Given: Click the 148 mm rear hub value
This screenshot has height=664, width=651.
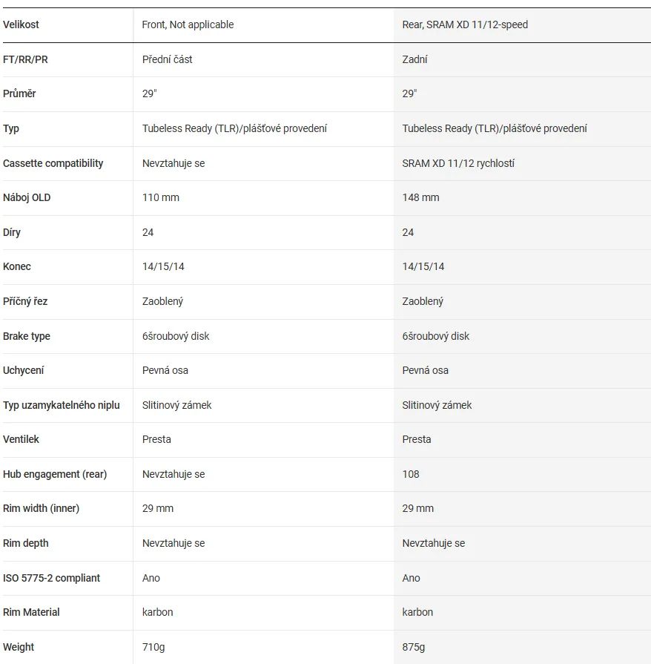Looking at the screenshot, I should coord(420,198).
